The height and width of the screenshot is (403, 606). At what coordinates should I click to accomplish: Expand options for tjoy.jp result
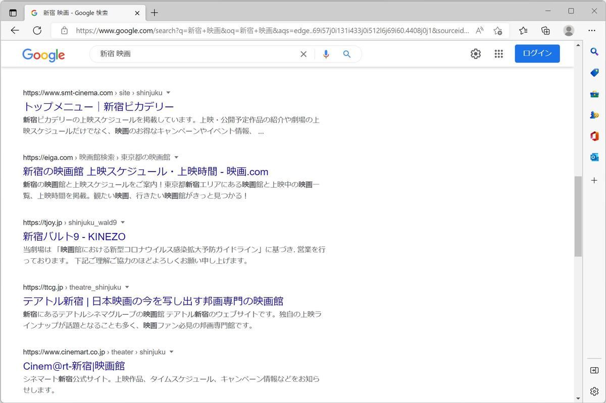123,222
